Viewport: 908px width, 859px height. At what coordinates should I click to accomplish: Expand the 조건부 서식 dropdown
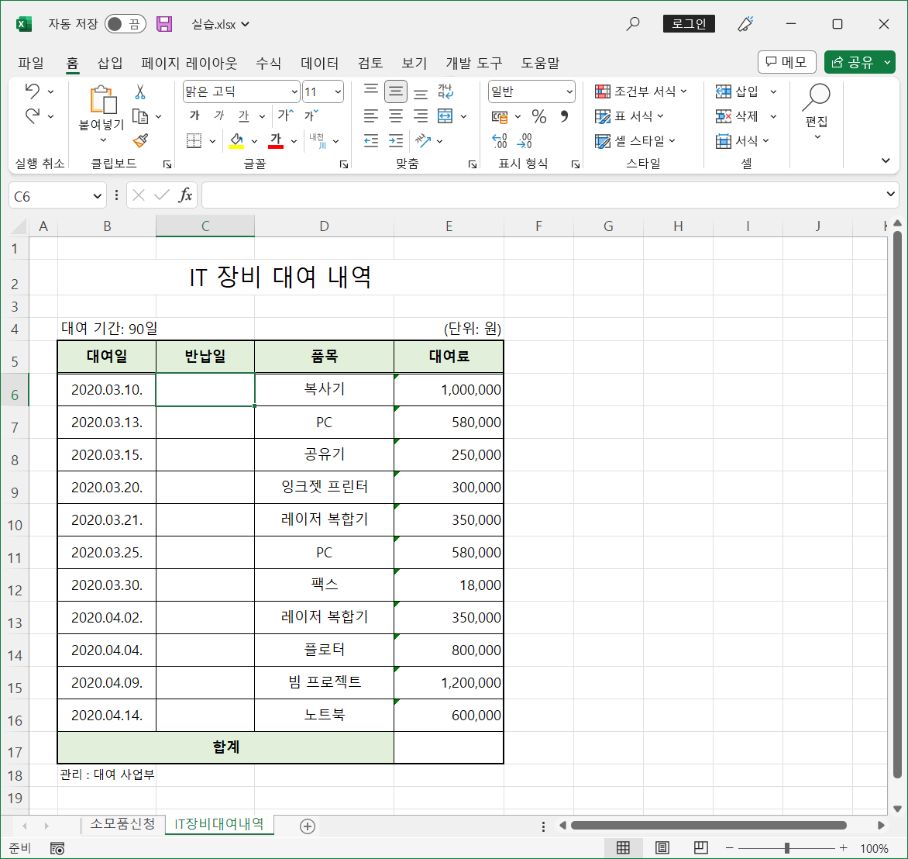[684, 91]
